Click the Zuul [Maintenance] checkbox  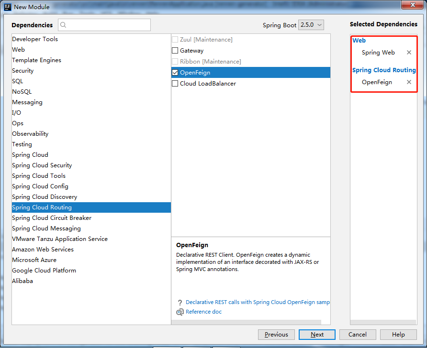tap(175, 40)
